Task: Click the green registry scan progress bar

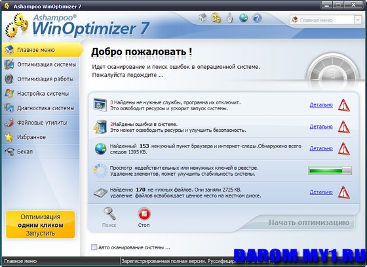Action: (x=330, y=171)
